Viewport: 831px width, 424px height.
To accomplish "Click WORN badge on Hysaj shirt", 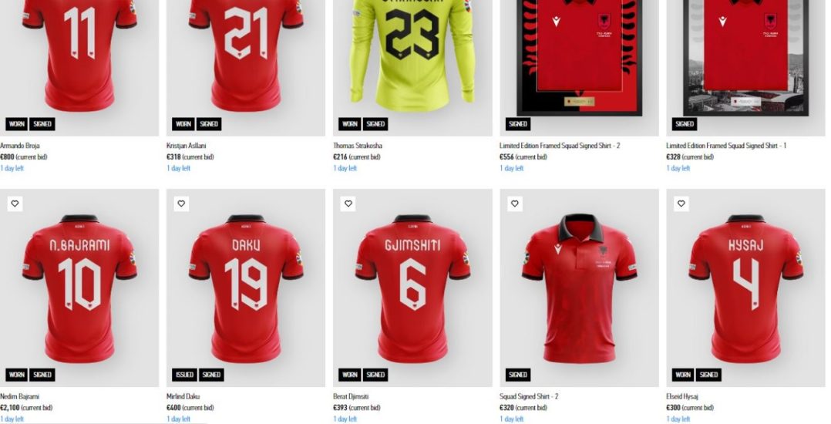I will tap(683, 375).
